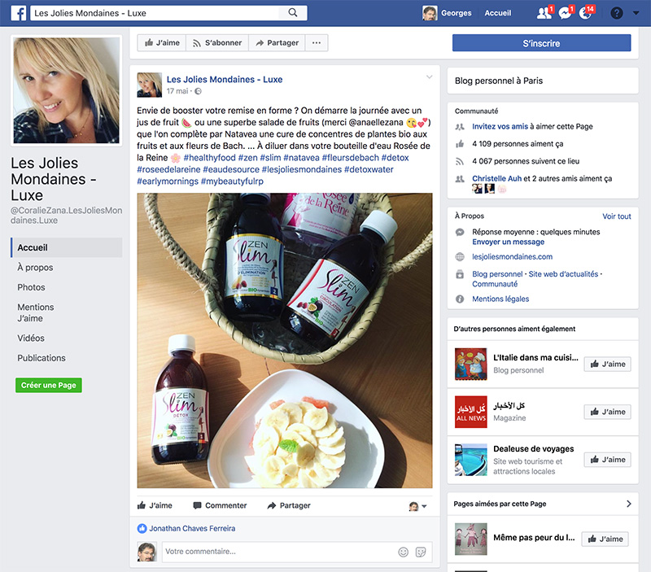
Task: Click the Facebook logo icon
Action: (x=19, y=13)
